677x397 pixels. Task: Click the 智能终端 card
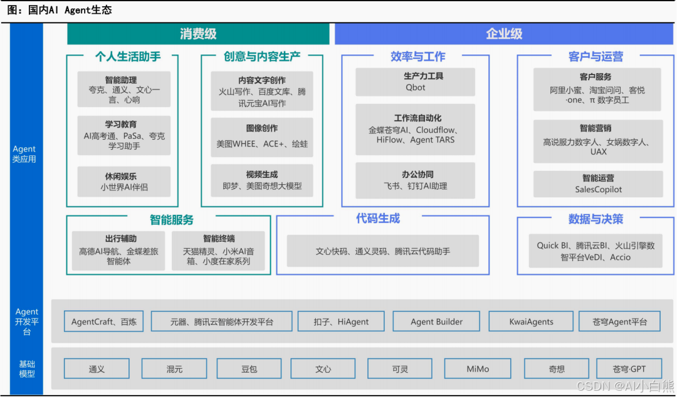pos(218,250)
